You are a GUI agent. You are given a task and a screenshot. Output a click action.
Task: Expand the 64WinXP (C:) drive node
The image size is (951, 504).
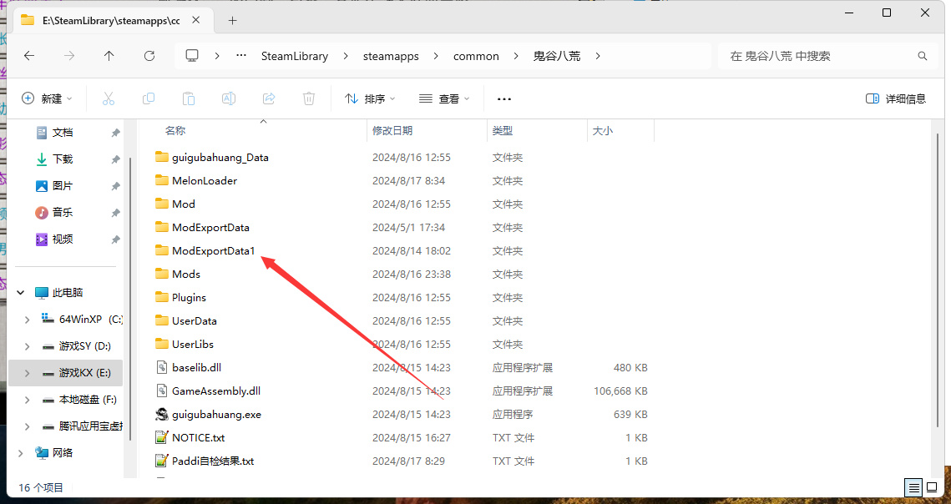click(x=28, y=319)
